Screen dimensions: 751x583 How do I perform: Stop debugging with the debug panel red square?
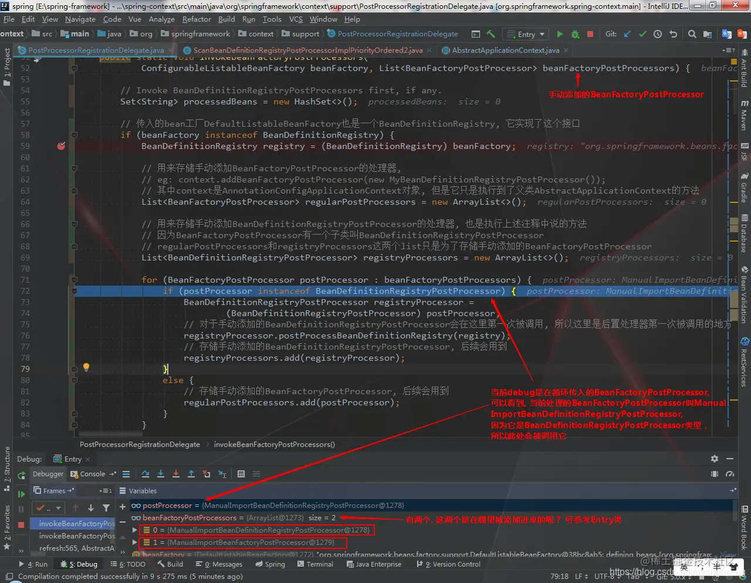22,524
